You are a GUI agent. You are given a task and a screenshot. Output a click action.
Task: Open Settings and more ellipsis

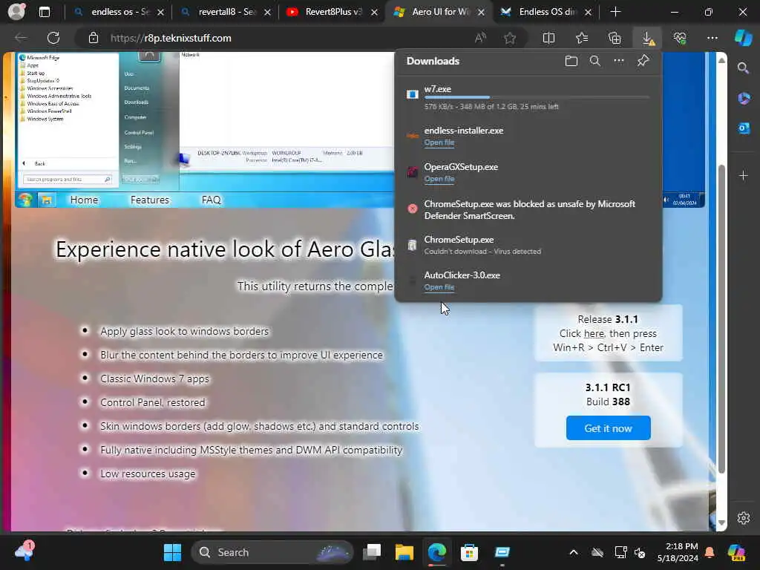tap(712, 38)
